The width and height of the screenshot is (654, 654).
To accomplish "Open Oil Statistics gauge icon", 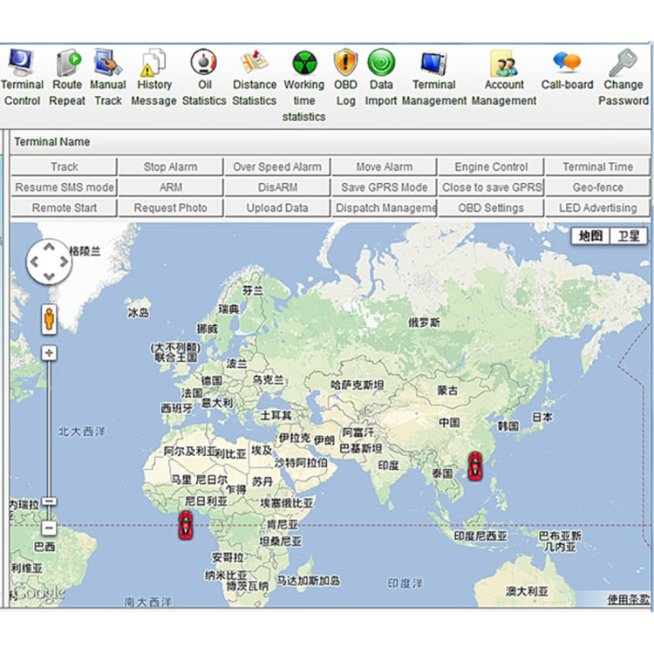I will pos(203,63).
